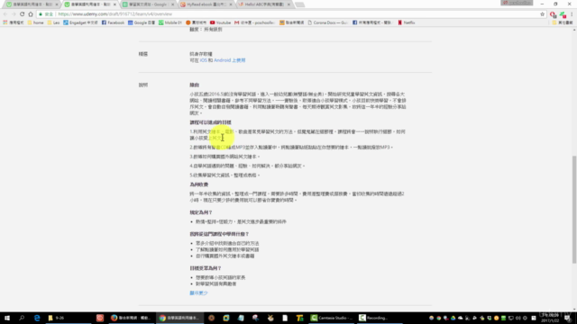Open the notification center icon
The width and height of the screenshot is (577, 324).
coord(568,318)
